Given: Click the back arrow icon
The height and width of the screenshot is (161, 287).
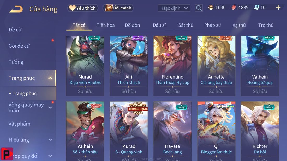Looking at the screenshot, I should pyautogui.click(x=16, y=9).
